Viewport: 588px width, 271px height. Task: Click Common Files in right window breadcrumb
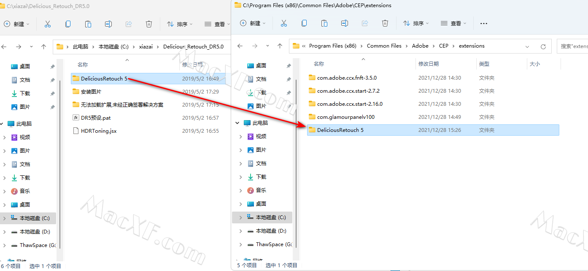pos(384,46)
